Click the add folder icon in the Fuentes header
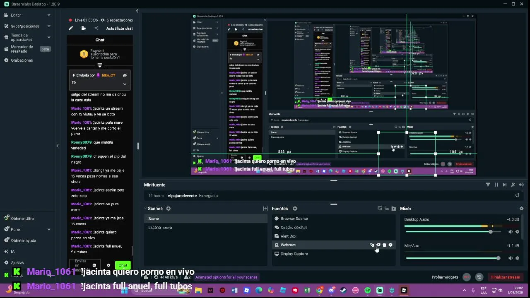The image size is (530, 298). [x=394, y=209]
